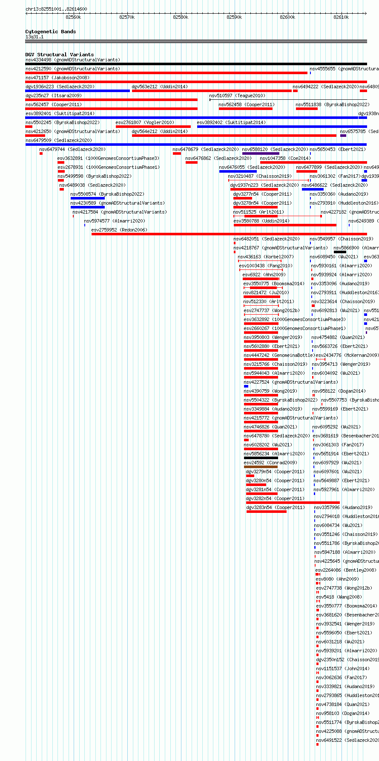Open nsv4212650 gnomAD variant label

73,131
